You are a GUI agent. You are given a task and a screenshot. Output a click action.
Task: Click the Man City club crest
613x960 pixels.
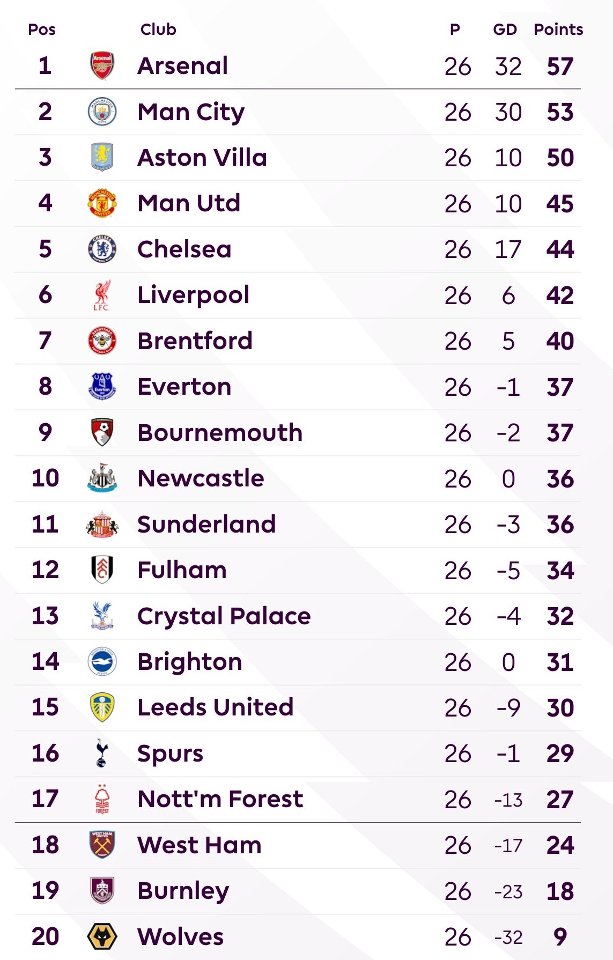(102, 112)
